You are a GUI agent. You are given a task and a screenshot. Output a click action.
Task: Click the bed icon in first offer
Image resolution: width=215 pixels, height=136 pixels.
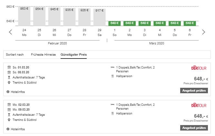[x=112, y=68]
